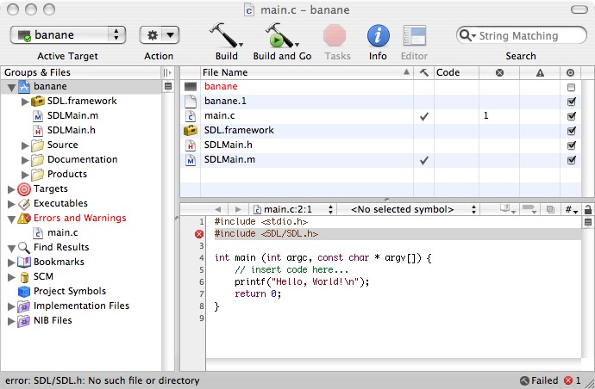This screenshot has width=595, height=389.
Task: Toggle target checkbox for SDLMain.m
Action: coord(571,160)
